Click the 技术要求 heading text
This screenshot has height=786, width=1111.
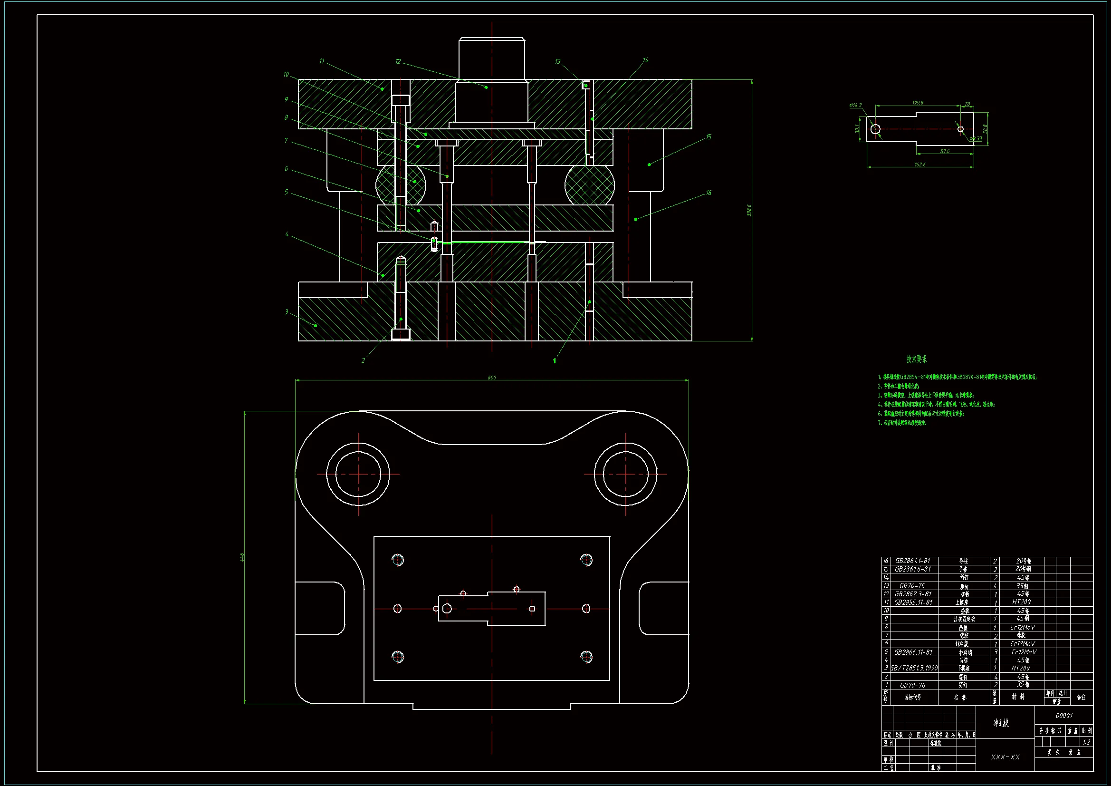(917, 359)
